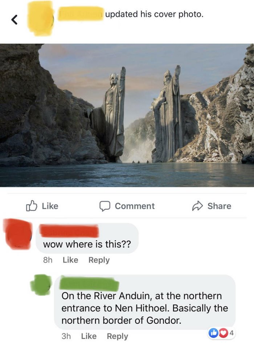Screen dimensions: 254x343
Task: Tap the thumbs-up Like icon under photo
Action: coord(32,206)
